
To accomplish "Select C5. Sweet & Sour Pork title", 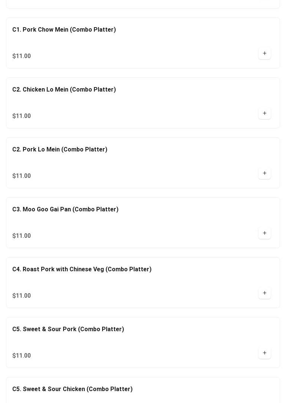I will pos(68,329).
